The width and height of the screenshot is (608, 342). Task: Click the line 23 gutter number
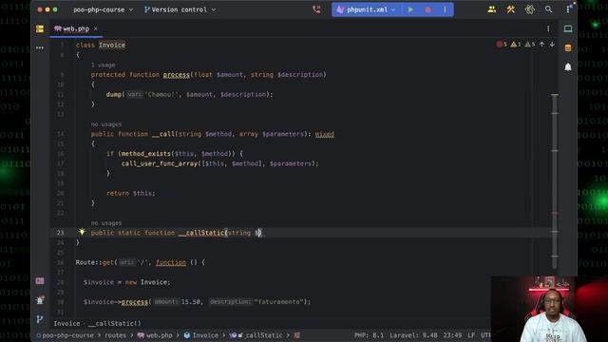[x=60, y=233]
